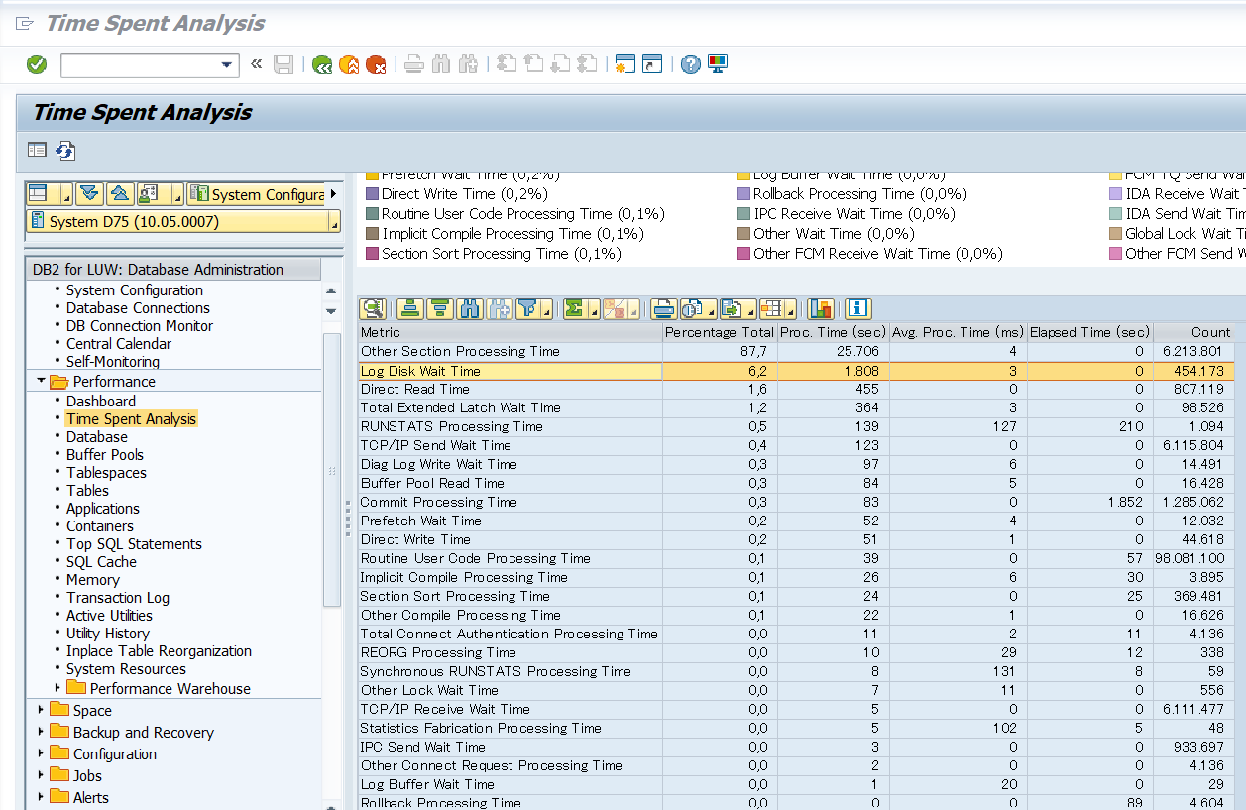The width and height of the screenshot is (1246, 810).
Task: Open the Top SQL Statements tree item
Action: [134, 543]
